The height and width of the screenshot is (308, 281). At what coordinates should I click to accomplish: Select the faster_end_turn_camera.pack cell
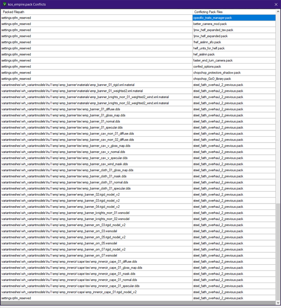234,61
